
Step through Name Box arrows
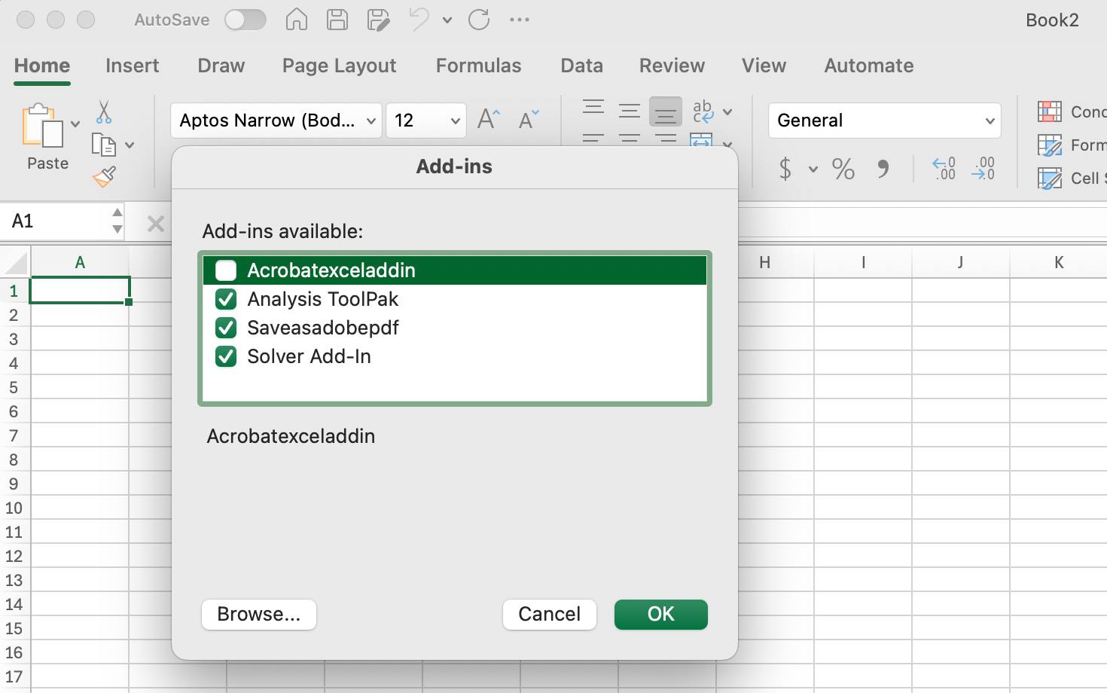pyautogui.click(x=117, y=221)
